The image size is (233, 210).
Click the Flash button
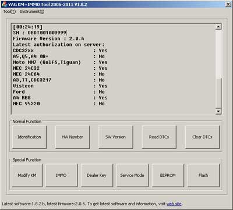tap(203, 175)
